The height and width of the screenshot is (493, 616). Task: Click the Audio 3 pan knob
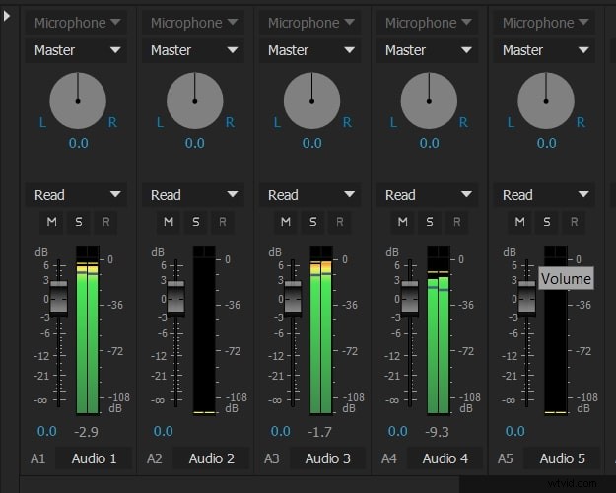[x=311, y=101]
